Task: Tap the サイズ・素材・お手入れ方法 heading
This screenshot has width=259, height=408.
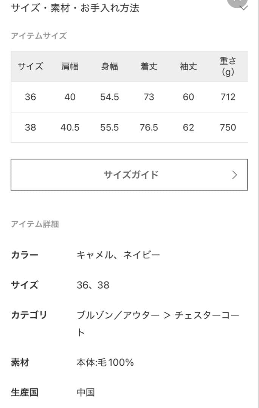Action: click(75, 8)
